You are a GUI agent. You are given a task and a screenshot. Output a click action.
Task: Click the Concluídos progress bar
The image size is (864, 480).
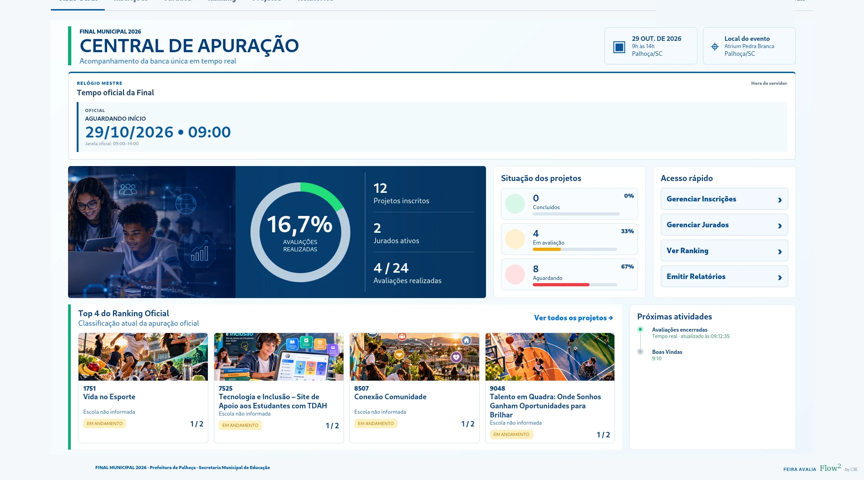click(x=576, y=214)
